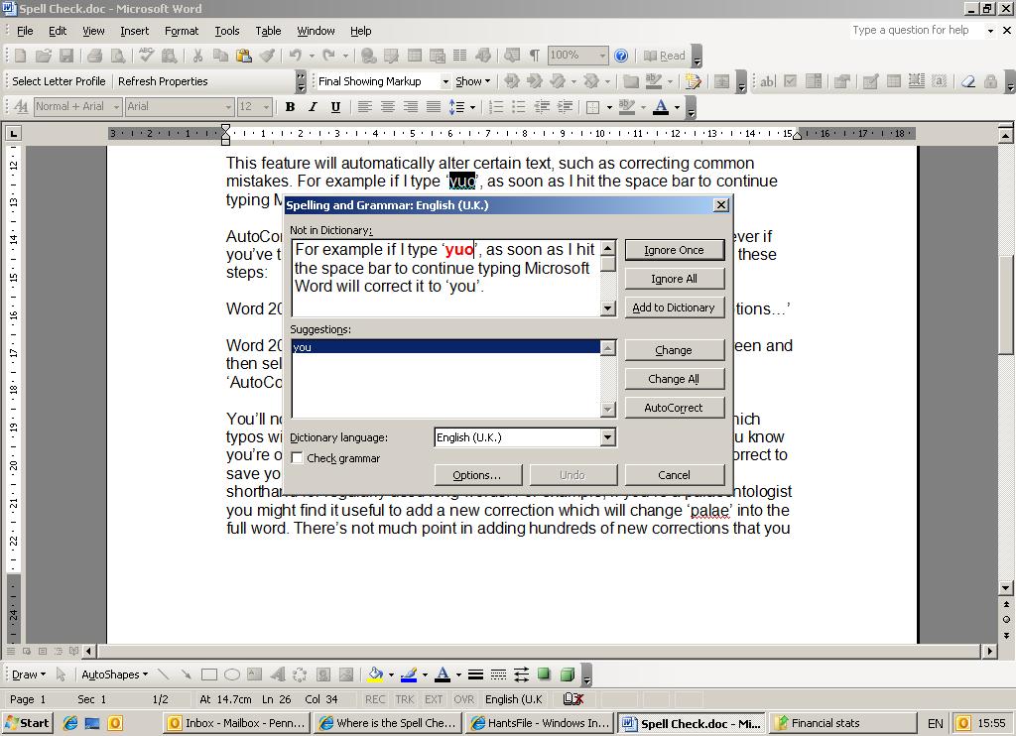Open the Dictionary language dropdown
The image size is (1016, 736).
607,437
